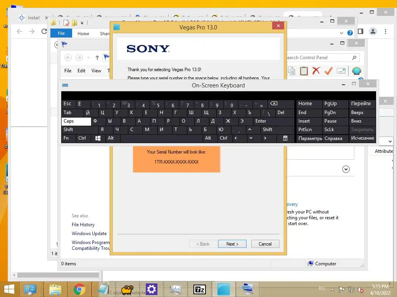Click the Enter key on the On-Screen Keyboard
397x297 pixels.
[x=274, y=121]
